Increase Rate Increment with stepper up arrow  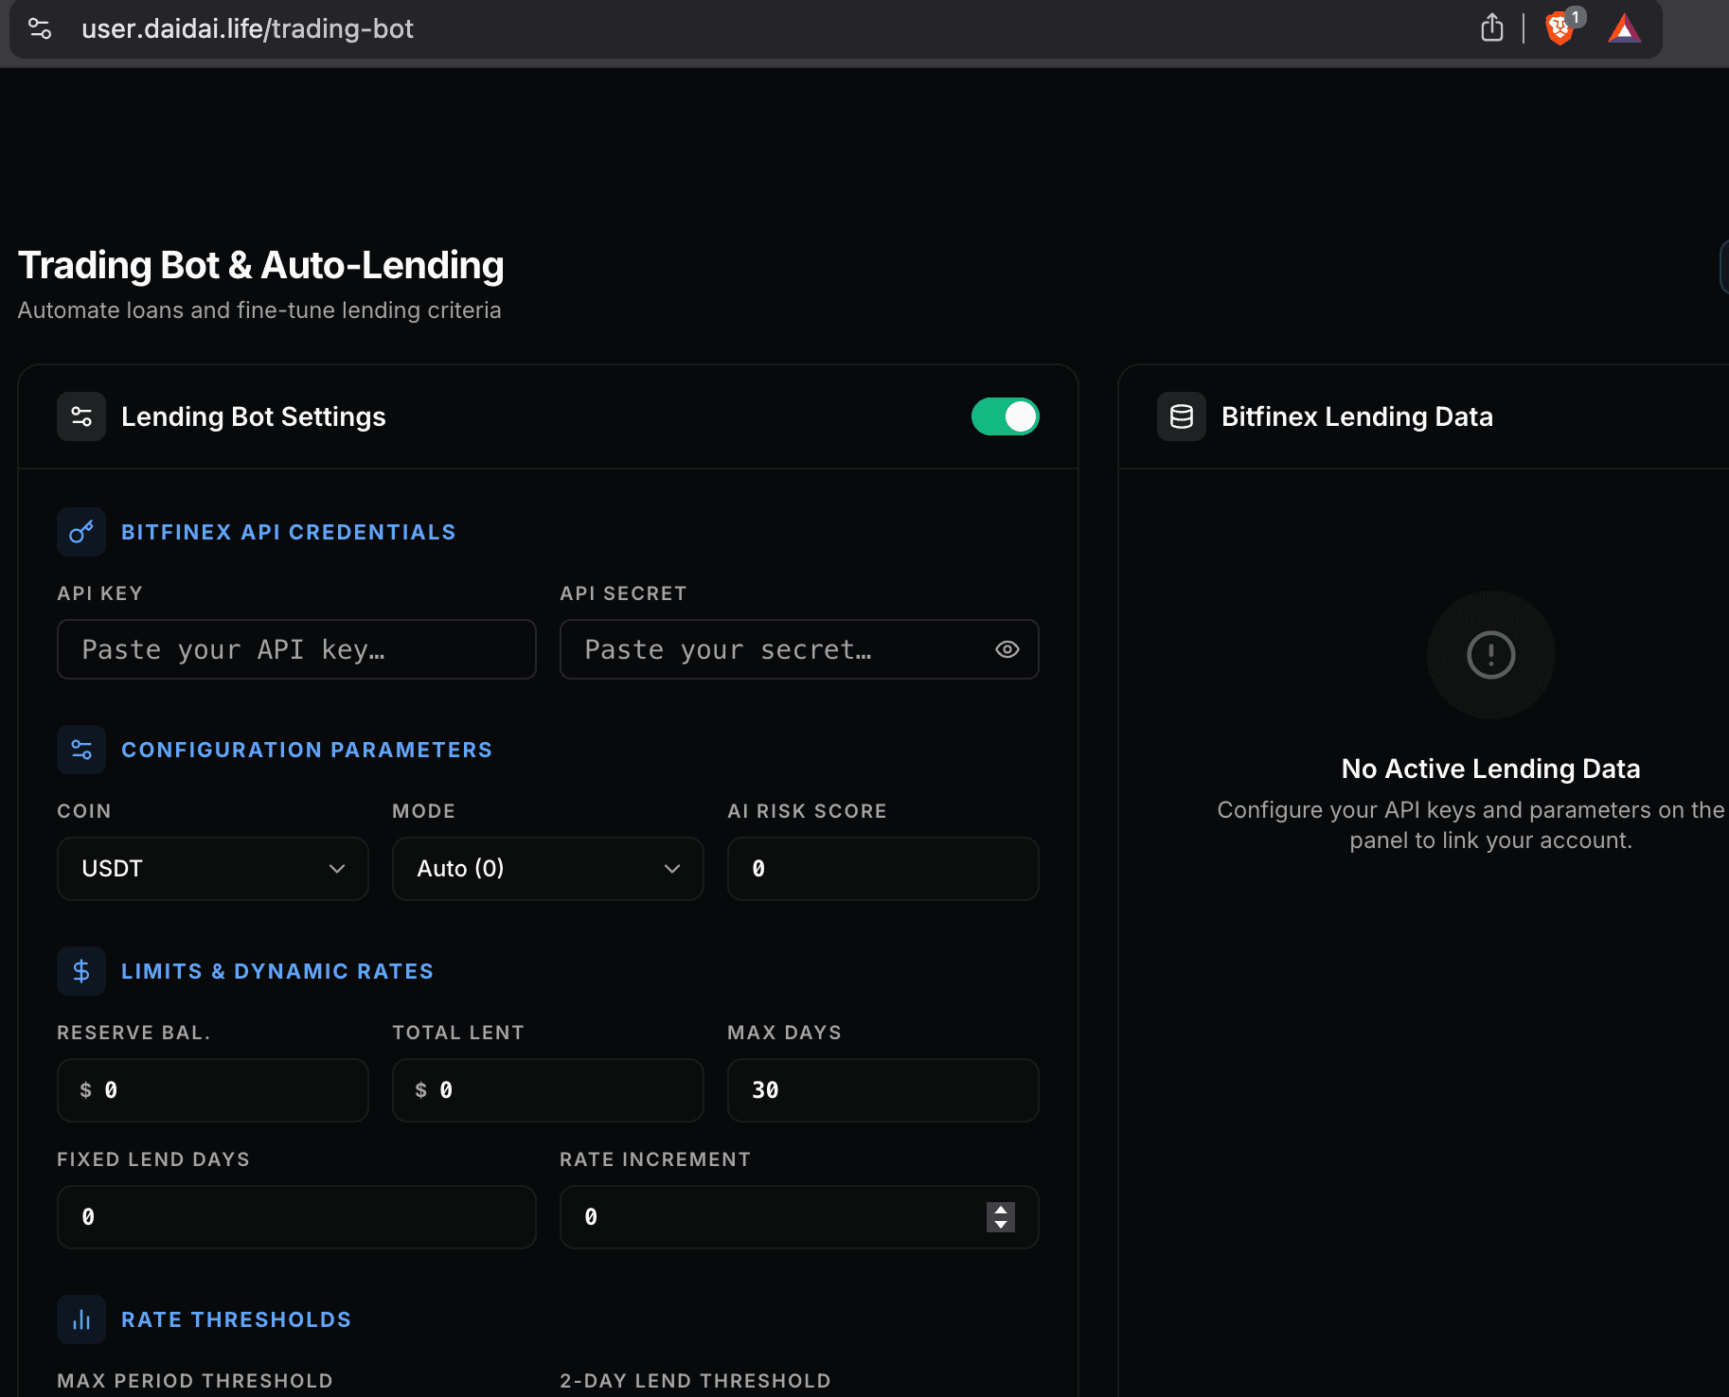point(1001,1210)
